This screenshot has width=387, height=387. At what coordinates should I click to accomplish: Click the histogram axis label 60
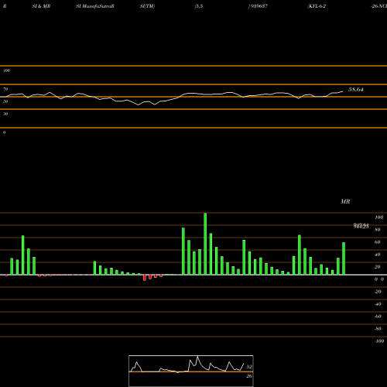tap(378, 242)
